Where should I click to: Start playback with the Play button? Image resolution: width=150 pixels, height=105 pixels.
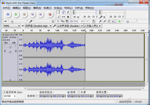16,14
